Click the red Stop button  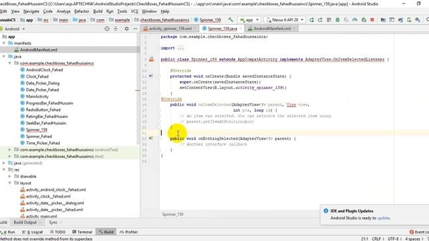(x=372, y=20)
